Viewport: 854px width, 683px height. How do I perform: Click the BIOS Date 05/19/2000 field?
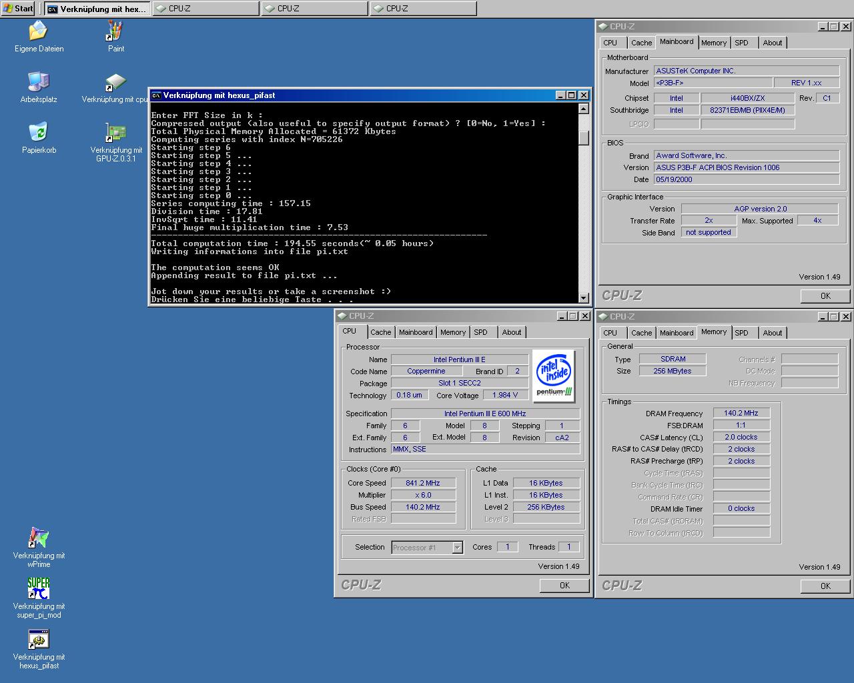coord(747,179)
